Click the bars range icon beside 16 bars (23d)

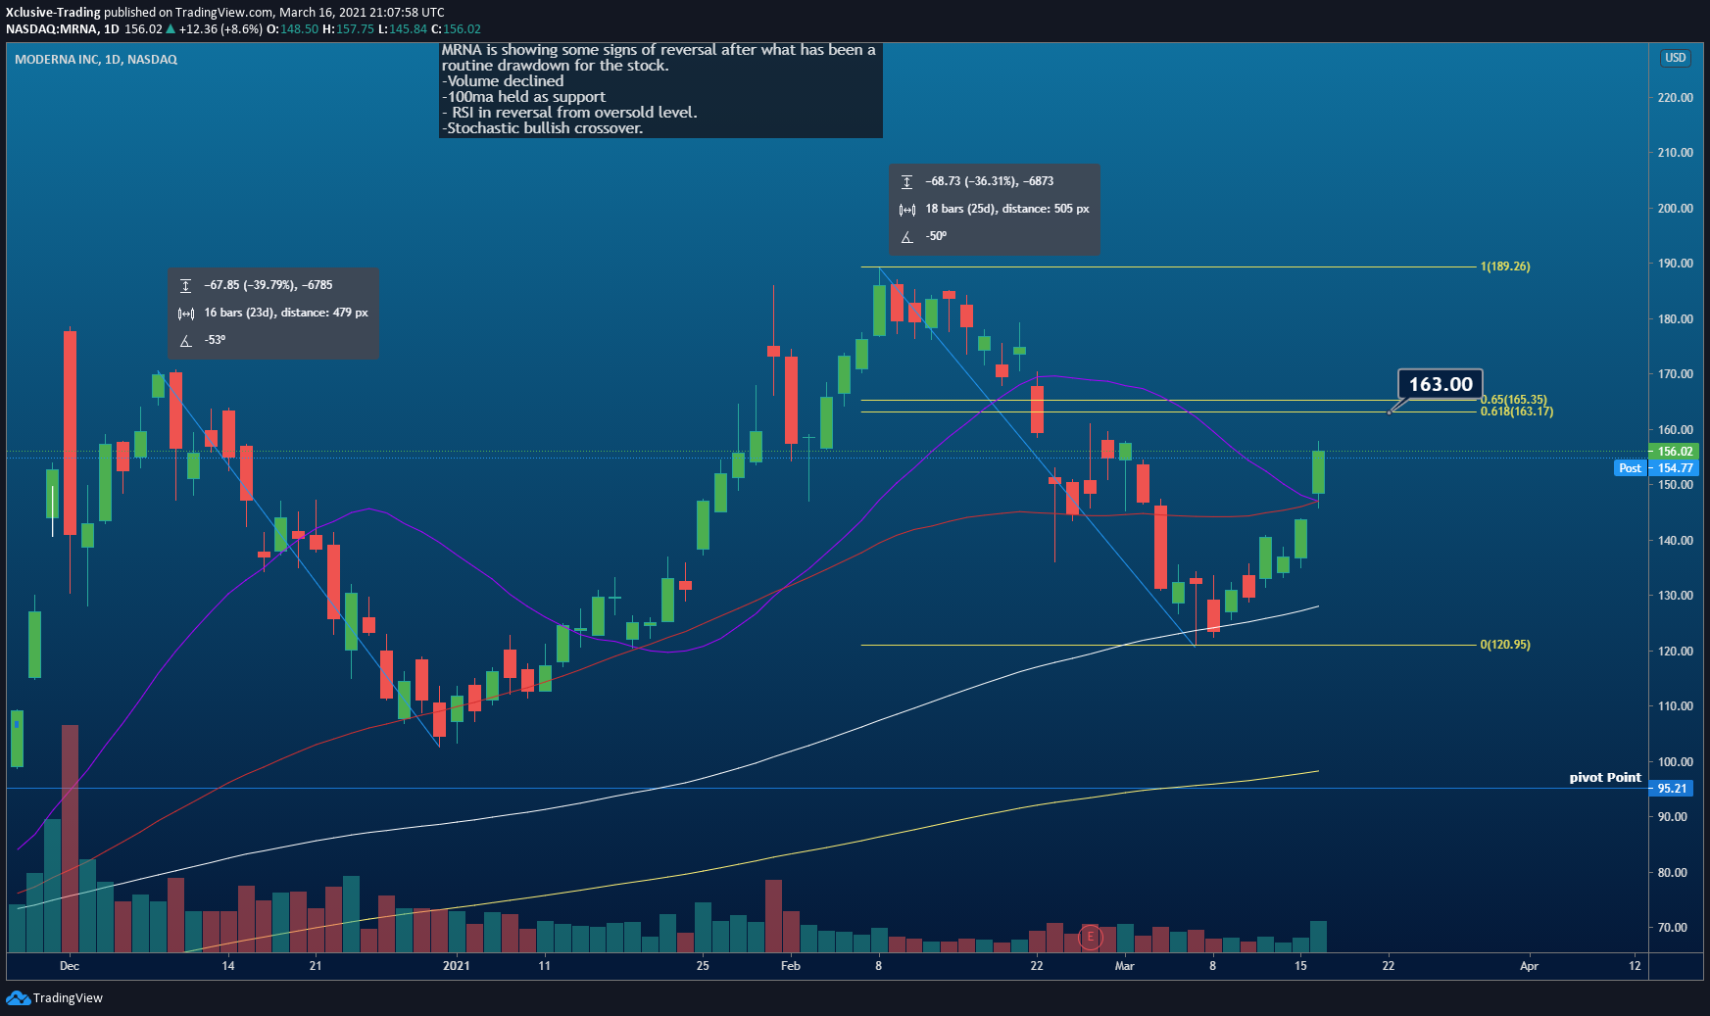(x=185, y=314)
